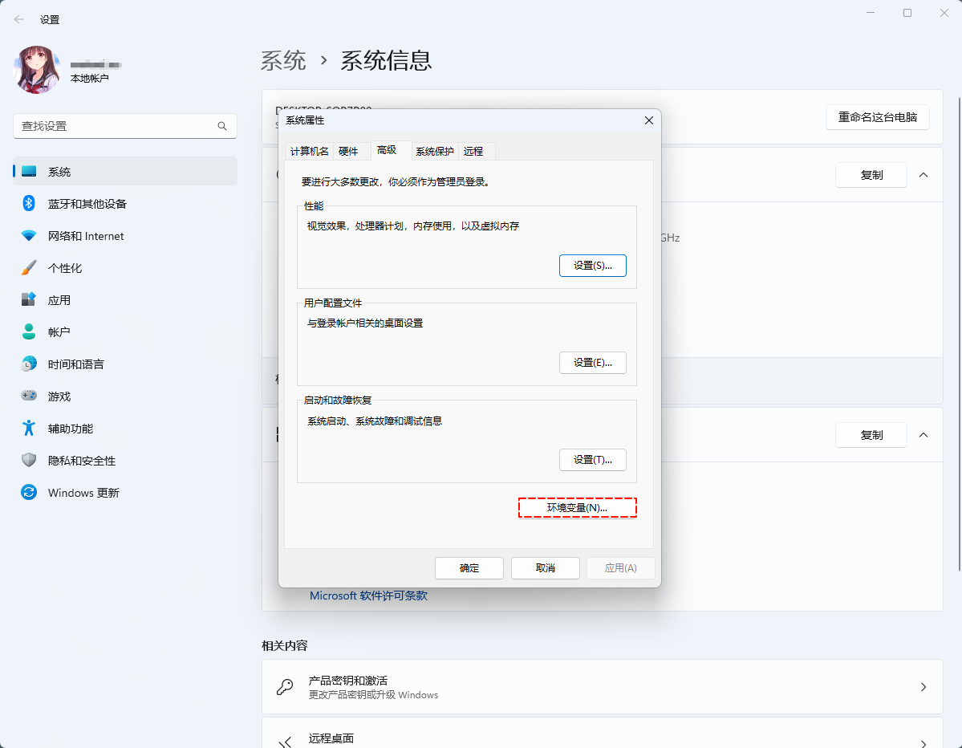Click the 环境变量(N) button
The width and height of the screenshot is (962, 748).
coord(577,507)
